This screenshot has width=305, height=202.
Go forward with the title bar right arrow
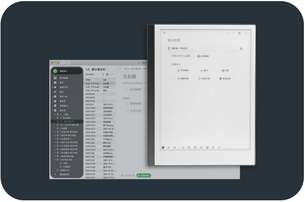[68, 63]
